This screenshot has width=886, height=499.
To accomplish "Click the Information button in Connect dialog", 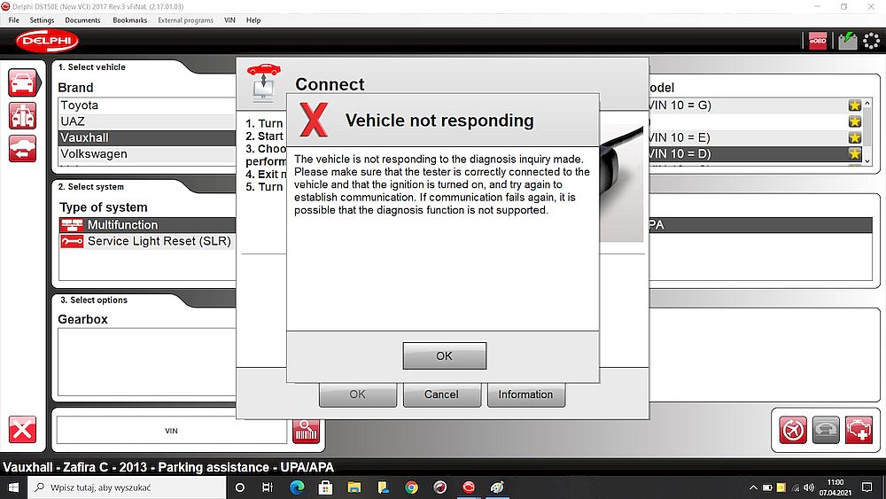I will coord(525,394).
